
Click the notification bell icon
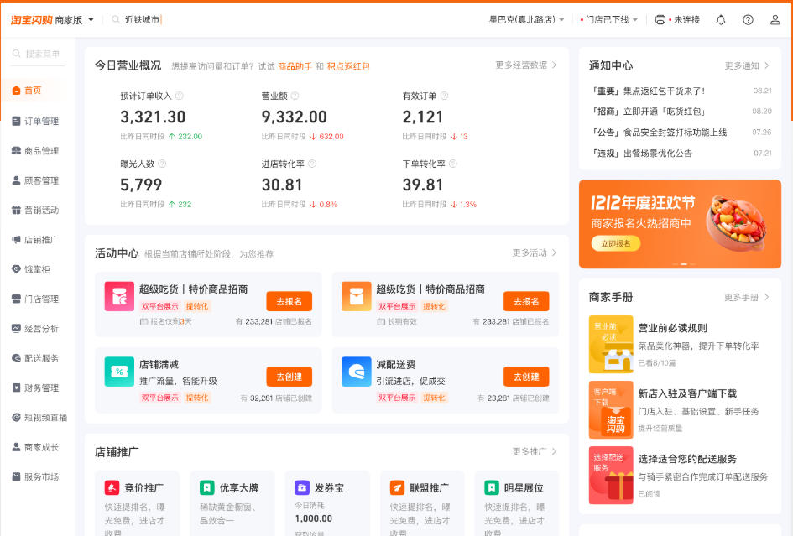pyautogui.click(x=720, y=19)
